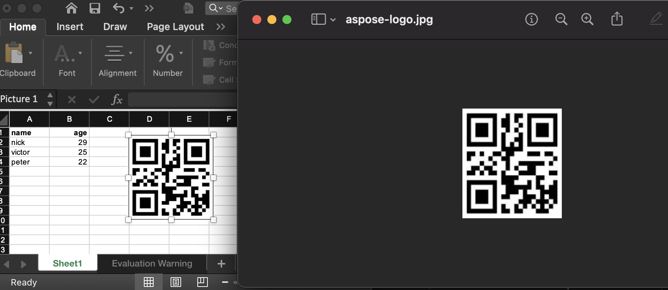Click the insert function fx button
668x290 pixels.
point(117,100)
